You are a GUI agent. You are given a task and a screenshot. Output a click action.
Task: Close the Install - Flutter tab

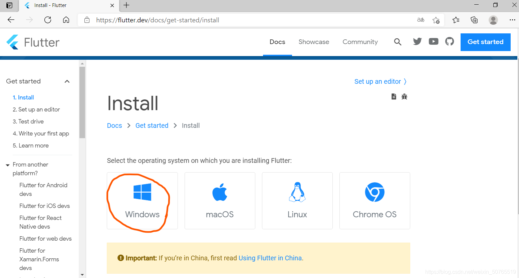click(112, 5)
